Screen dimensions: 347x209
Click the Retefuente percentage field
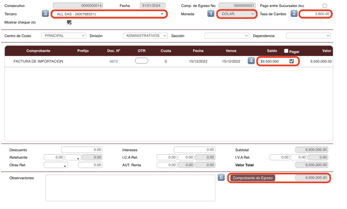tap(54, 157)
